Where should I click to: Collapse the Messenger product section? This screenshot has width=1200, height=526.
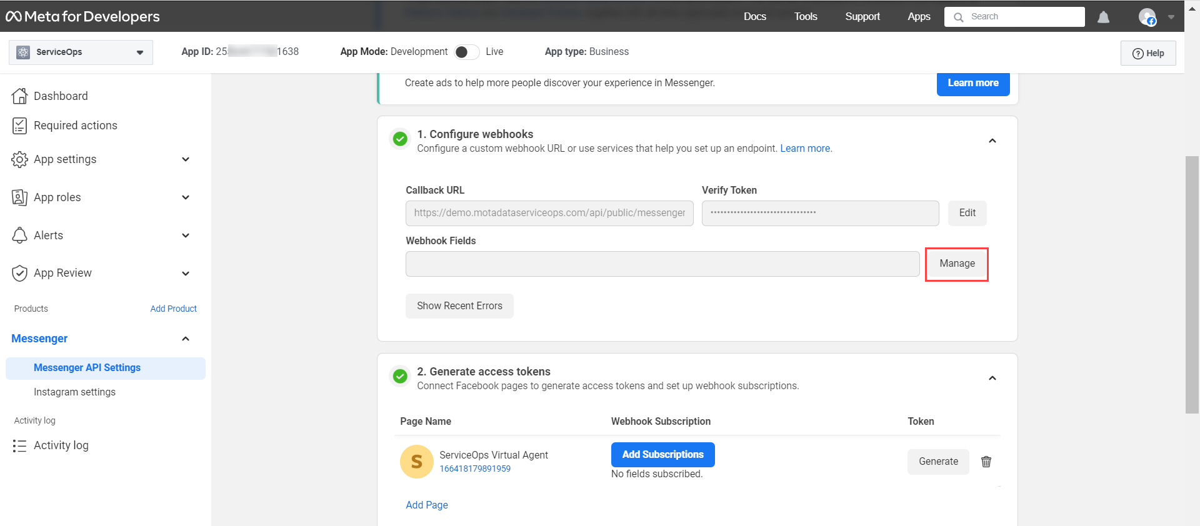[186, 339]
